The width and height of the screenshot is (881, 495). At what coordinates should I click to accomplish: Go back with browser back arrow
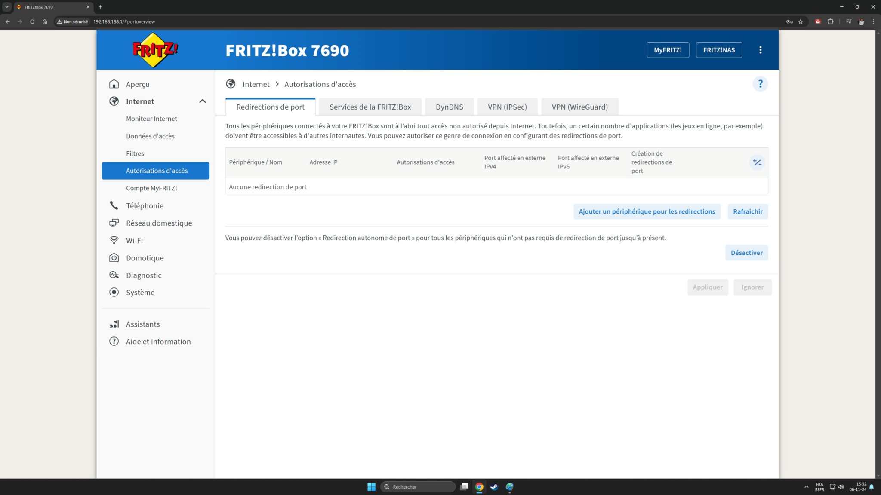(7, 21)
